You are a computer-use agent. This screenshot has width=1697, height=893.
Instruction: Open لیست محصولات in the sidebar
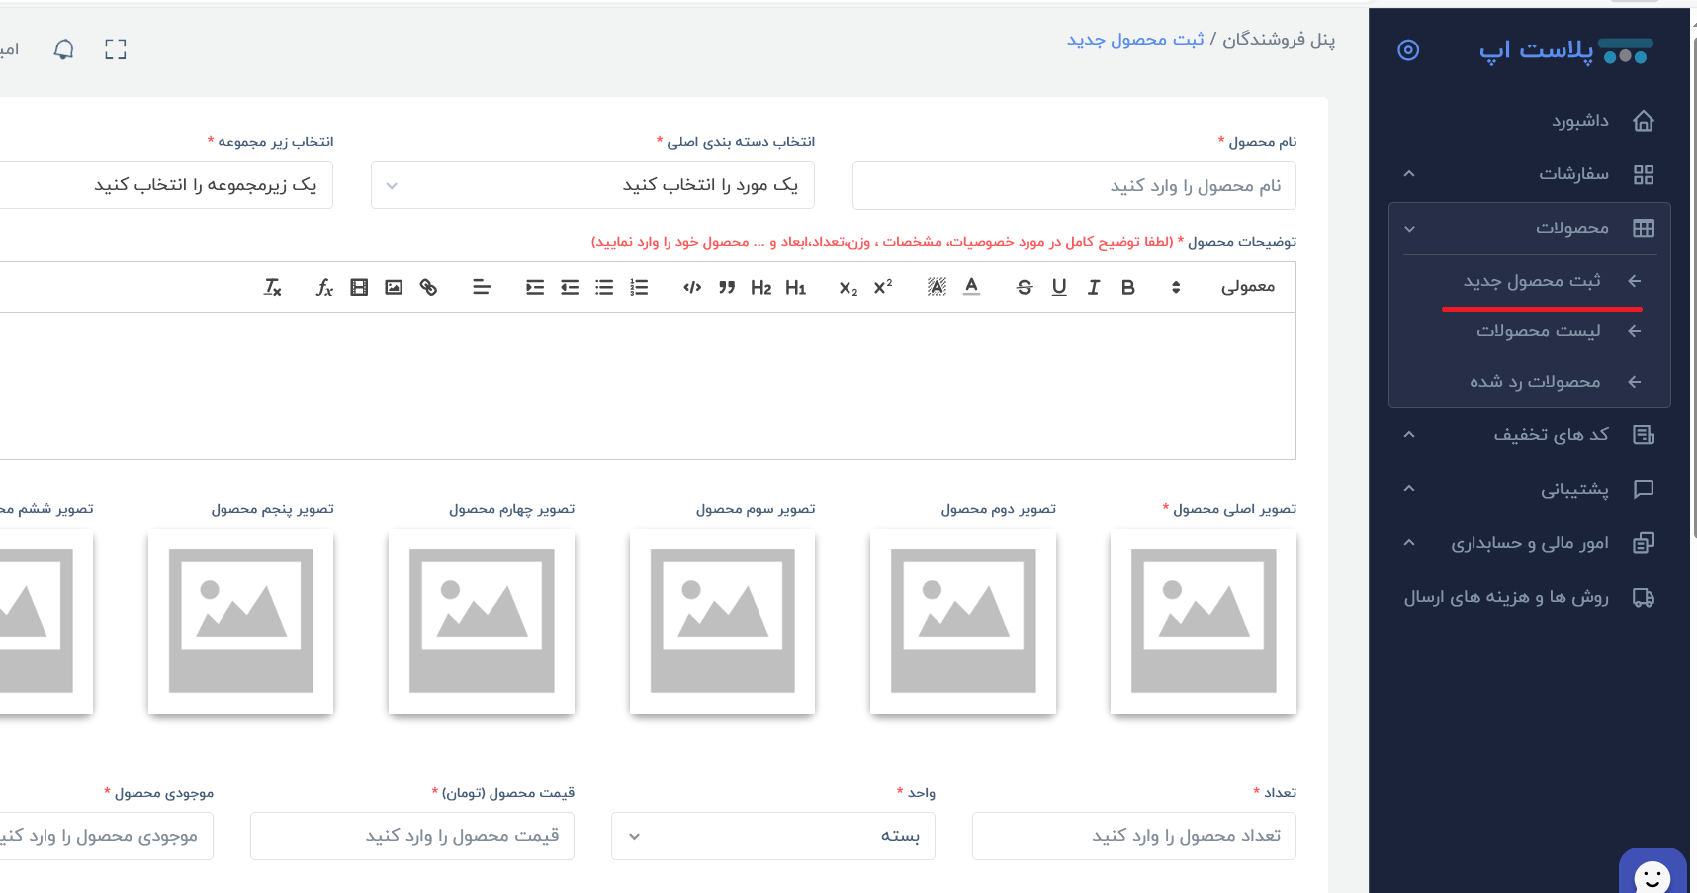click(1538, 331)
